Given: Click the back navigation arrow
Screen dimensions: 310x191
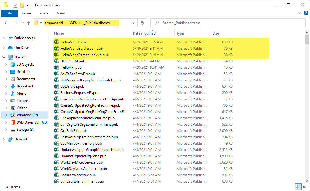Looking at the screenshot, I should click(6, 23).
